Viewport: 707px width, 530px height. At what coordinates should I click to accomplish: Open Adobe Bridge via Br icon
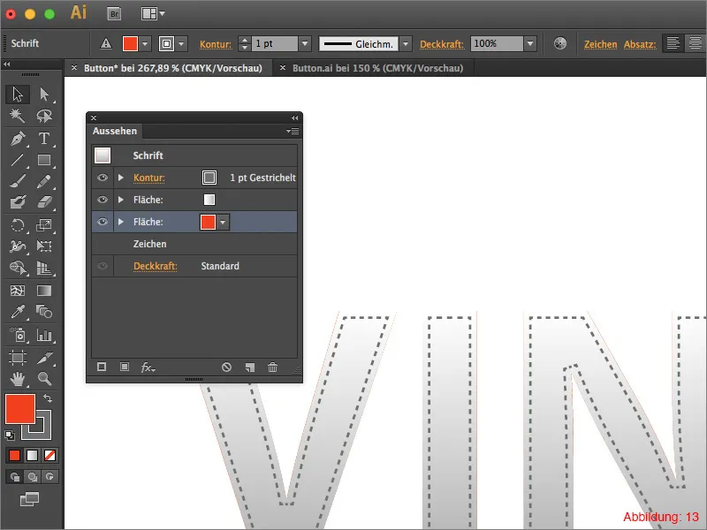tap(115, 14)
